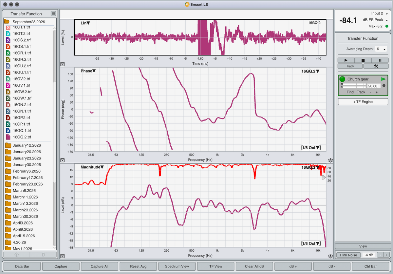
Task: Click the Church gear M input level meter
Action: [x=354, y=84]
